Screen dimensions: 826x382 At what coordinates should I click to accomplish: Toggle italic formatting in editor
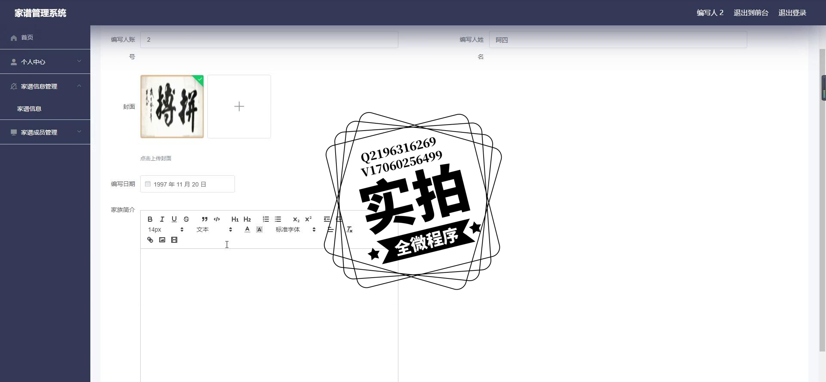[x=162, y=219]
